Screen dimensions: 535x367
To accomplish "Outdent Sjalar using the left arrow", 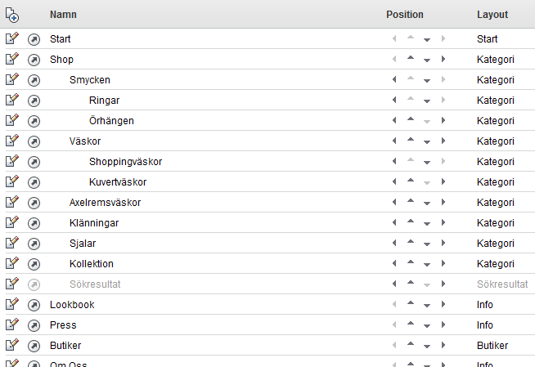I will click(394, 243).
